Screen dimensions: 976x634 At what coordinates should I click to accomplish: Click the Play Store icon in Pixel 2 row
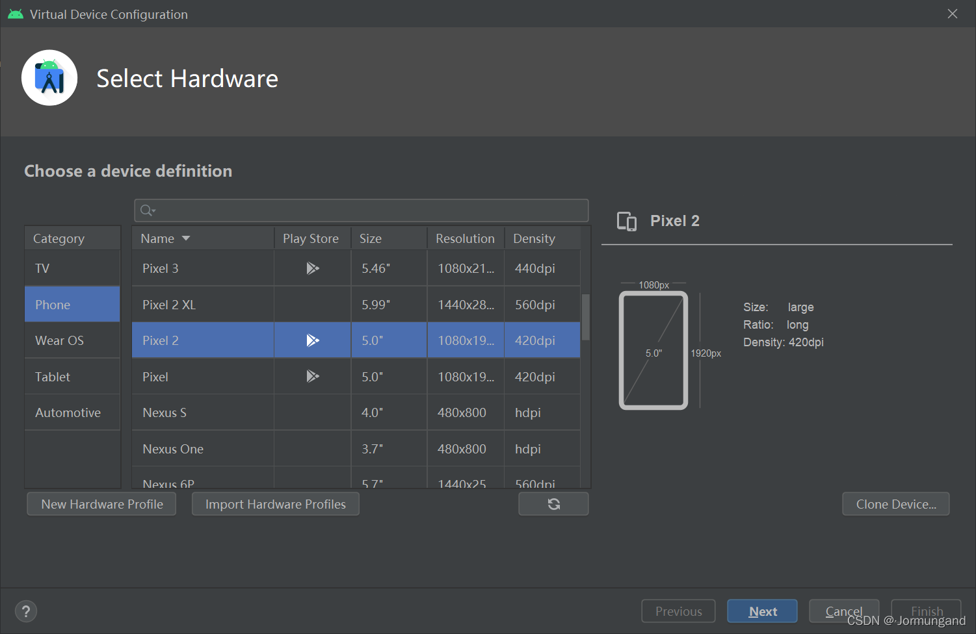[313, 340]
